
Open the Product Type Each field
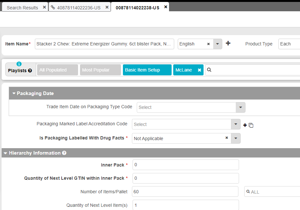point(289,44)
